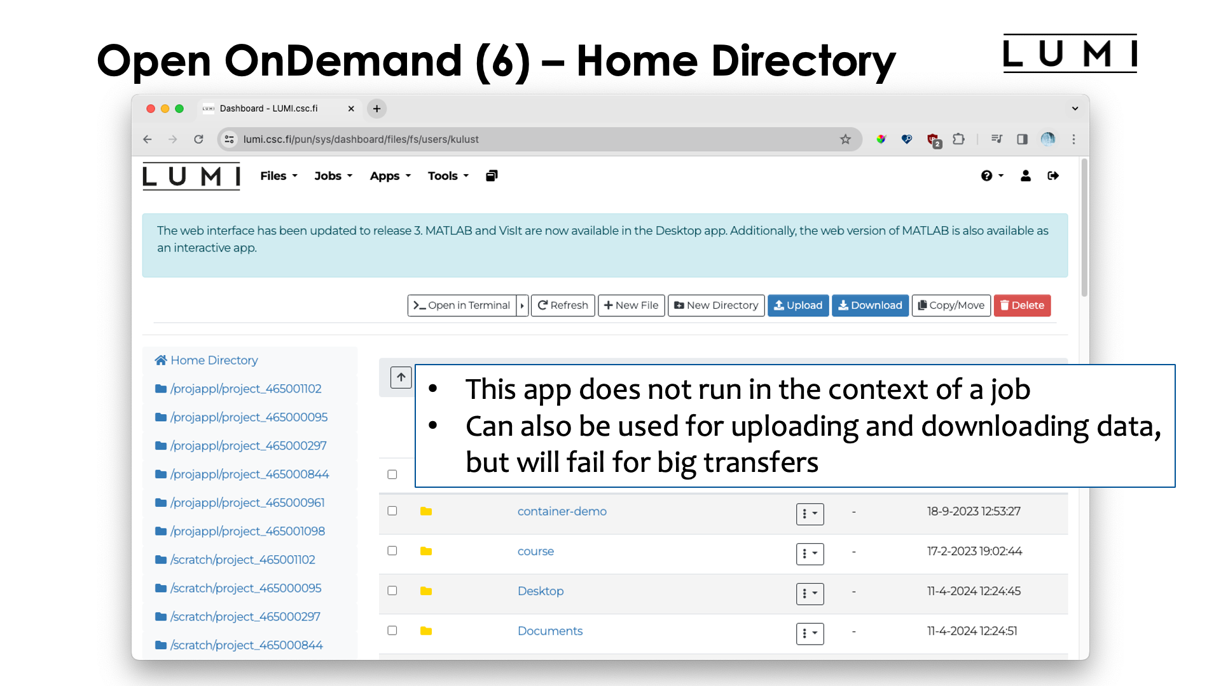Open the Apps menu
The image size is (1221, 686).
pos(389,176)
